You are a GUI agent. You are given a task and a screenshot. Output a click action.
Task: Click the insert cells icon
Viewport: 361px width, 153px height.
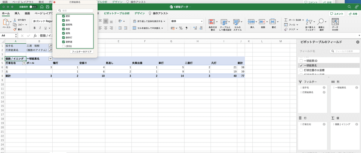251,22
